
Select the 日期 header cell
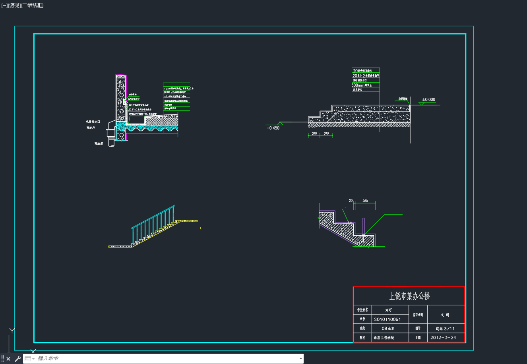click(x=418, y=338)
